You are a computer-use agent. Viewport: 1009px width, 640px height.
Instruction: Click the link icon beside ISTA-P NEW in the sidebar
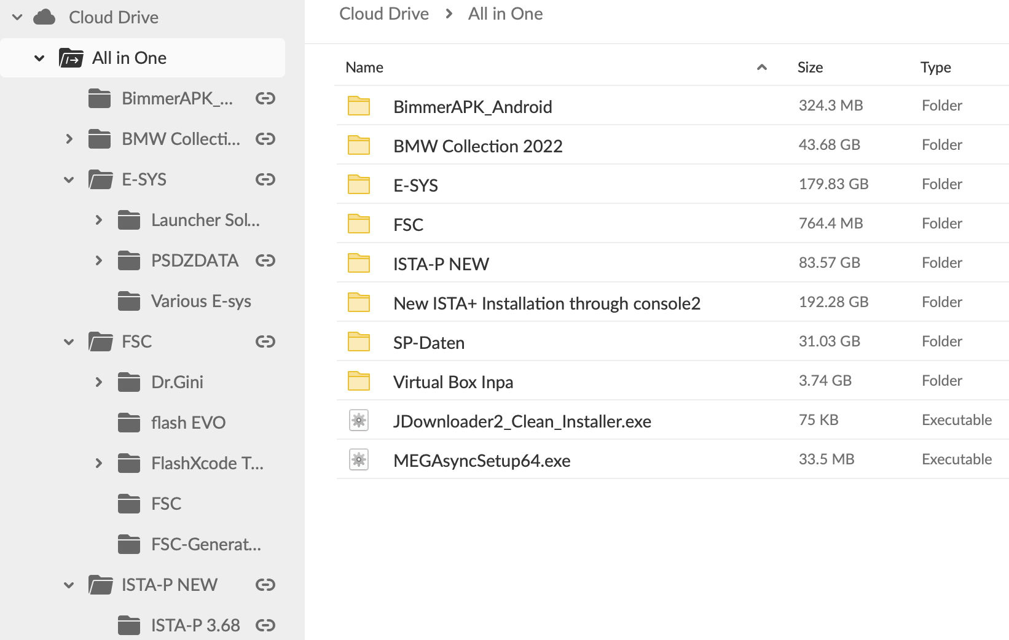[x=265, y=585]
